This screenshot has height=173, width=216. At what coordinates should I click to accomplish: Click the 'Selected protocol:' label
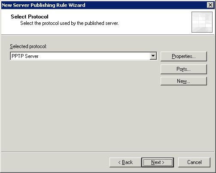[28, 46]
